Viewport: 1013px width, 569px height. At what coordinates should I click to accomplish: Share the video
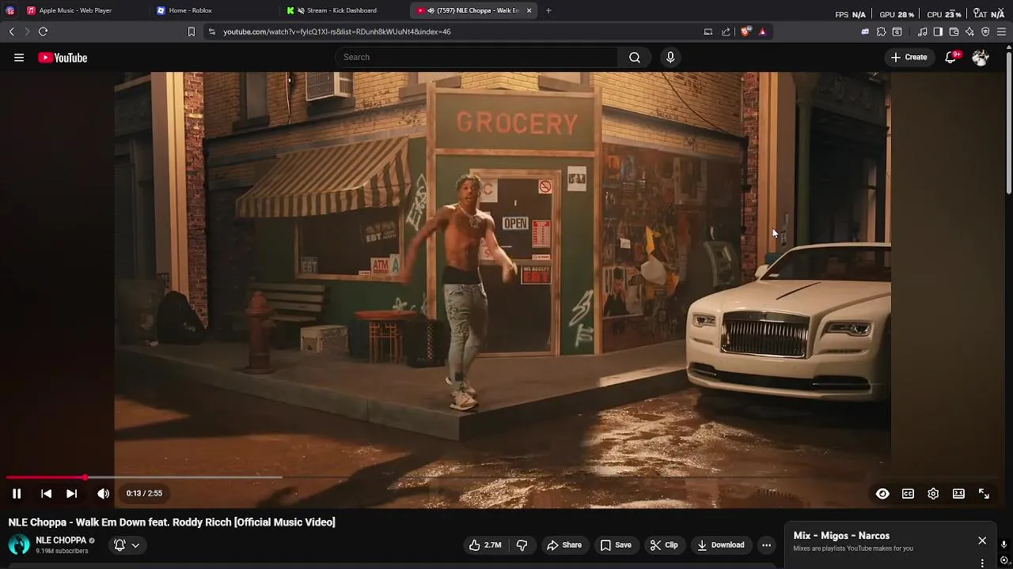pyautogui.click(x=564, y=545)
